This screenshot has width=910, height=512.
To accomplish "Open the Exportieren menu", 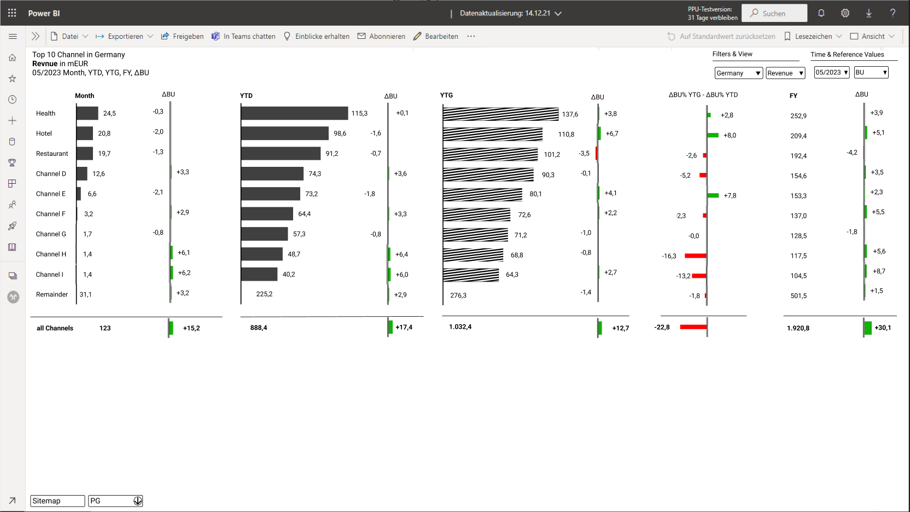I will pos(125,36).
